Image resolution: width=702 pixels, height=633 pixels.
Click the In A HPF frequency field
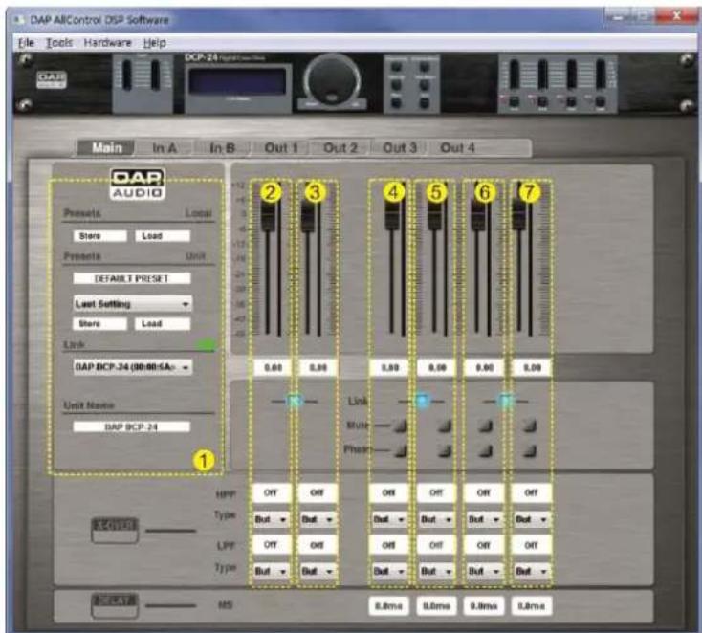(272, 492)
